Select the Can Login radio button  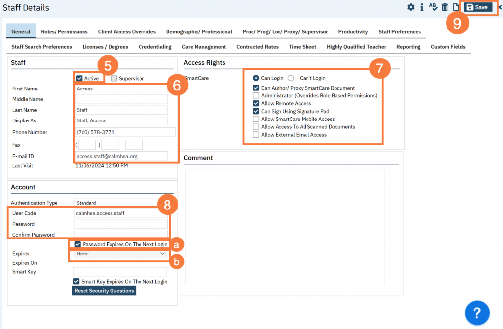pyautogui.click(x=256, y=78)
